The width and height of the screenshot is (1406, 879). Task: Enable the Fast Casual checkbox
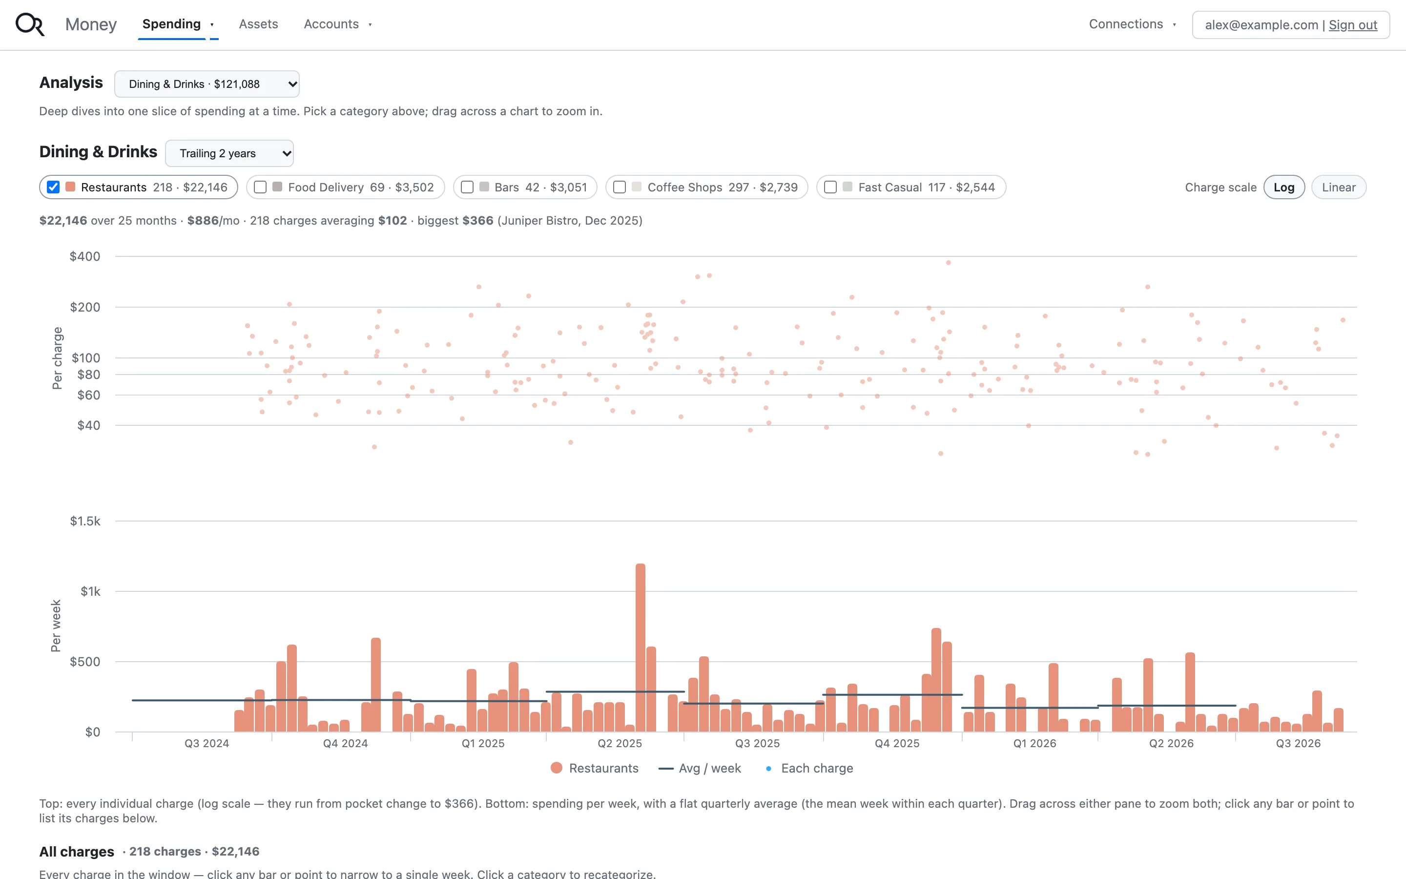point(830,187)
